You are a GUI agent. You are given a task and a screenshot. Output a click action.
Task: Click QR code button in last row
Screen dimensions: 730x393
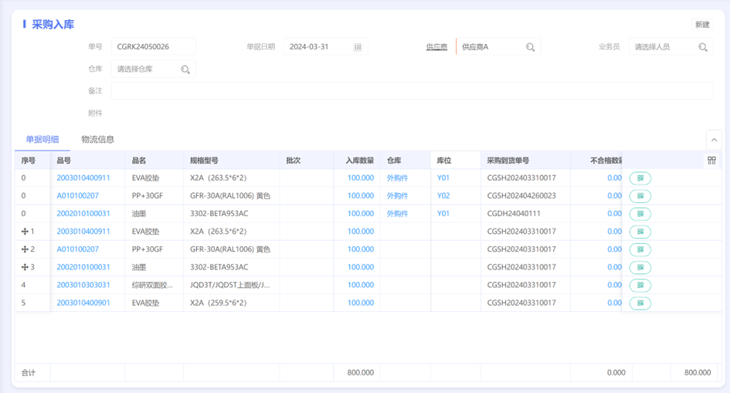click(x=640, y=303)
